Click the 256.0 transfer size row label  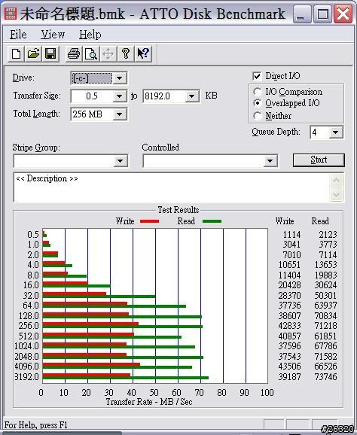point(29,325)
